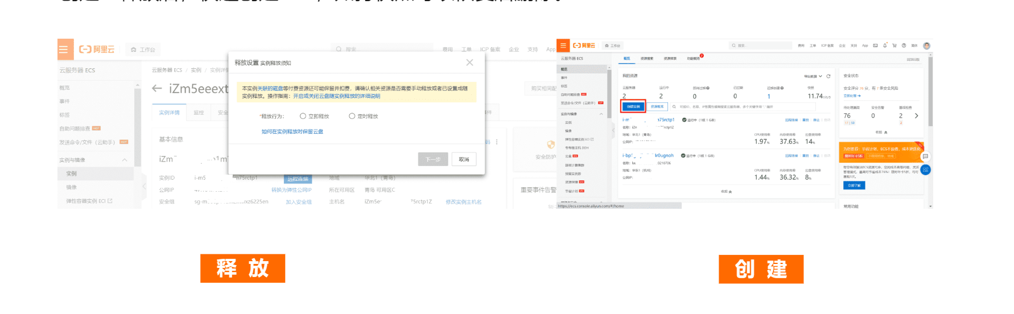Screen dimensions: 1014x314
Task: Select 定时释放 radio in release settings dialog
Action: 352,116
